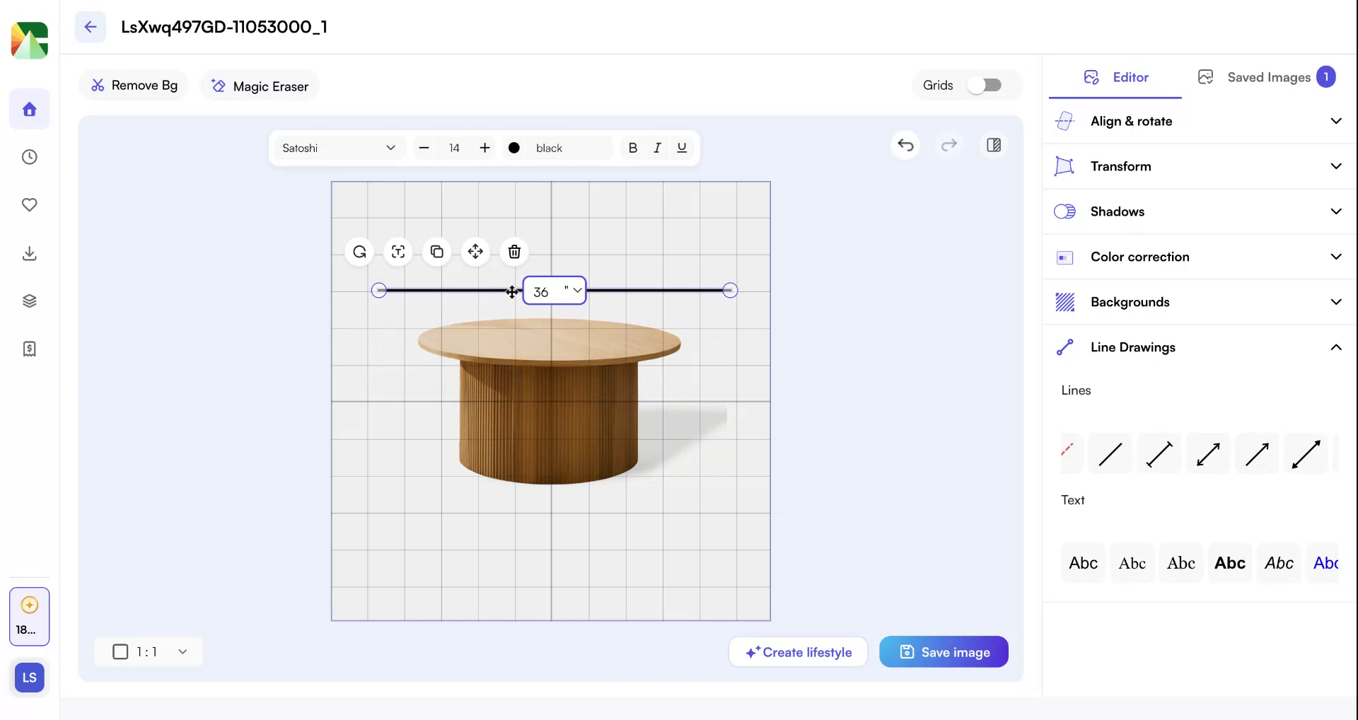Expand the Shadows section
1358x720 pixels.
tap(1197, 211)
